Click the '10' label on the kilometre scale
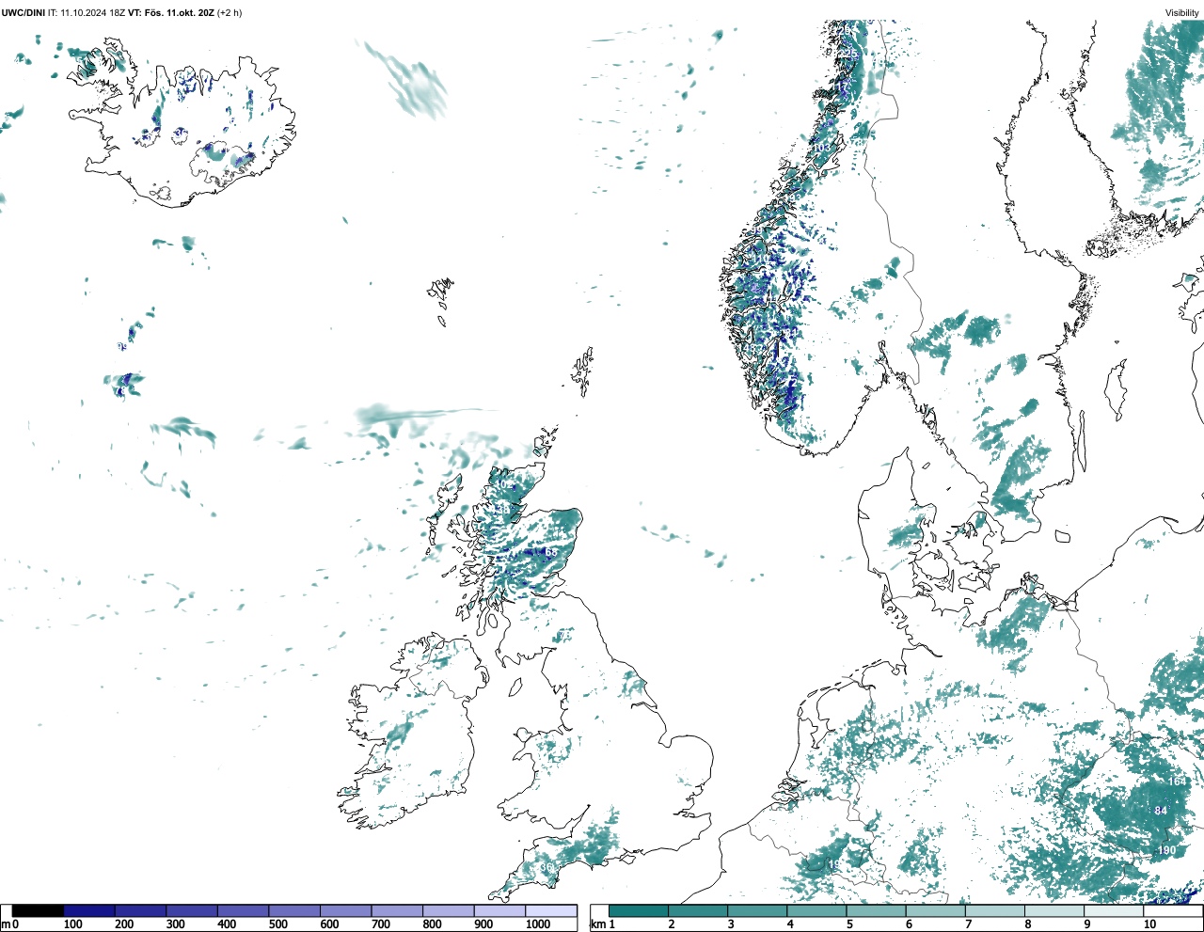This screenshot has height=932, width=1204. 1149,924
